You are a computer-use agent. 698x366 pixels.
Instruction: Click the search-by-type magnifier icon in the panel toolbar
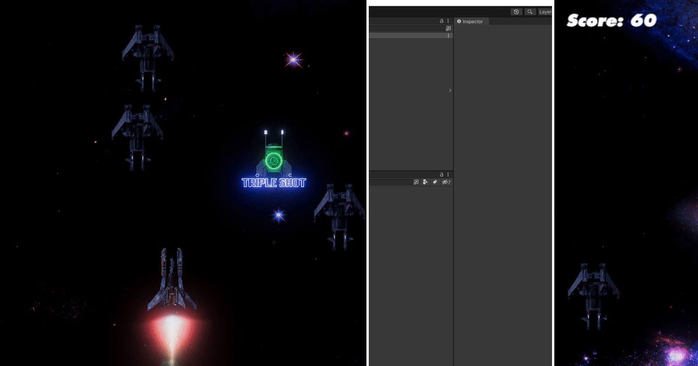(416, 182)
